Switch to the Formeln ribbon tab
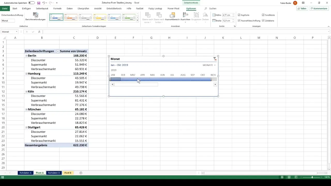331x186 pixels. coord(57,9)
